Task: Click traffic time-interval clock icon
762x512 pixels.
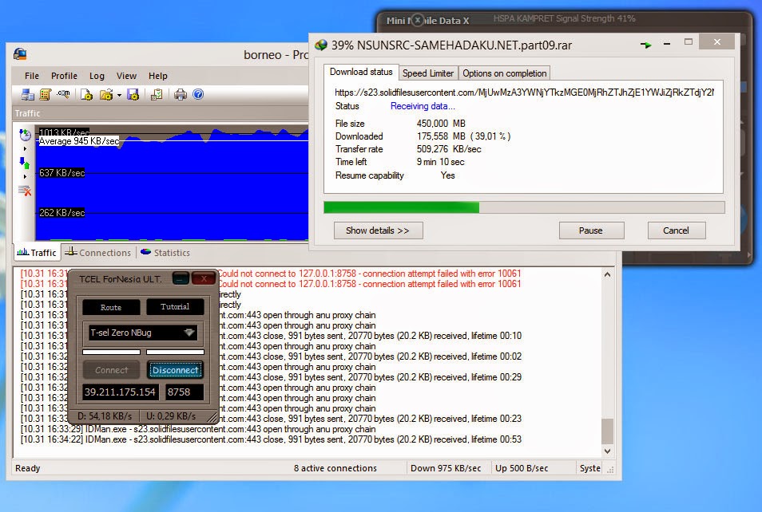Action: point(25,135)
